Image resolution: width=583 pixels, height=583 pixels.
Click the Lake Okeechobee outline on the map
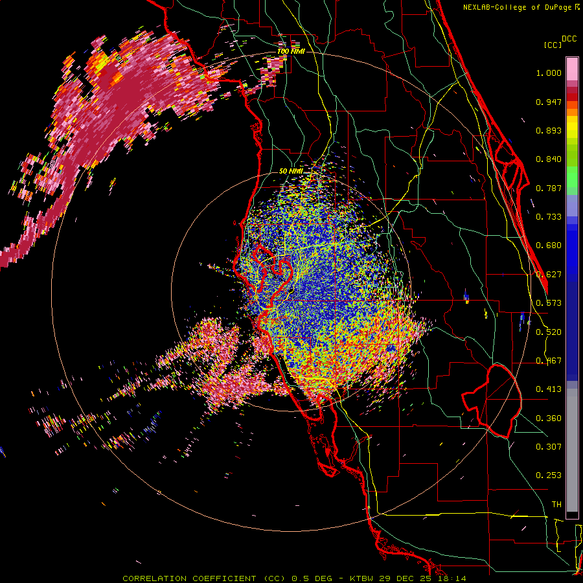click(x=492, y=401)
